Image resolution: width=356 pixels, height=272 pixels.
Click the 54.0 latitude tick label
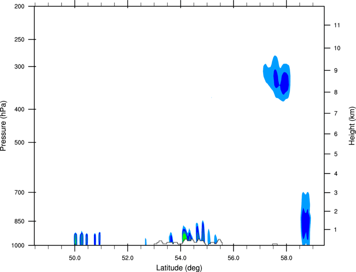click(181, 258)
